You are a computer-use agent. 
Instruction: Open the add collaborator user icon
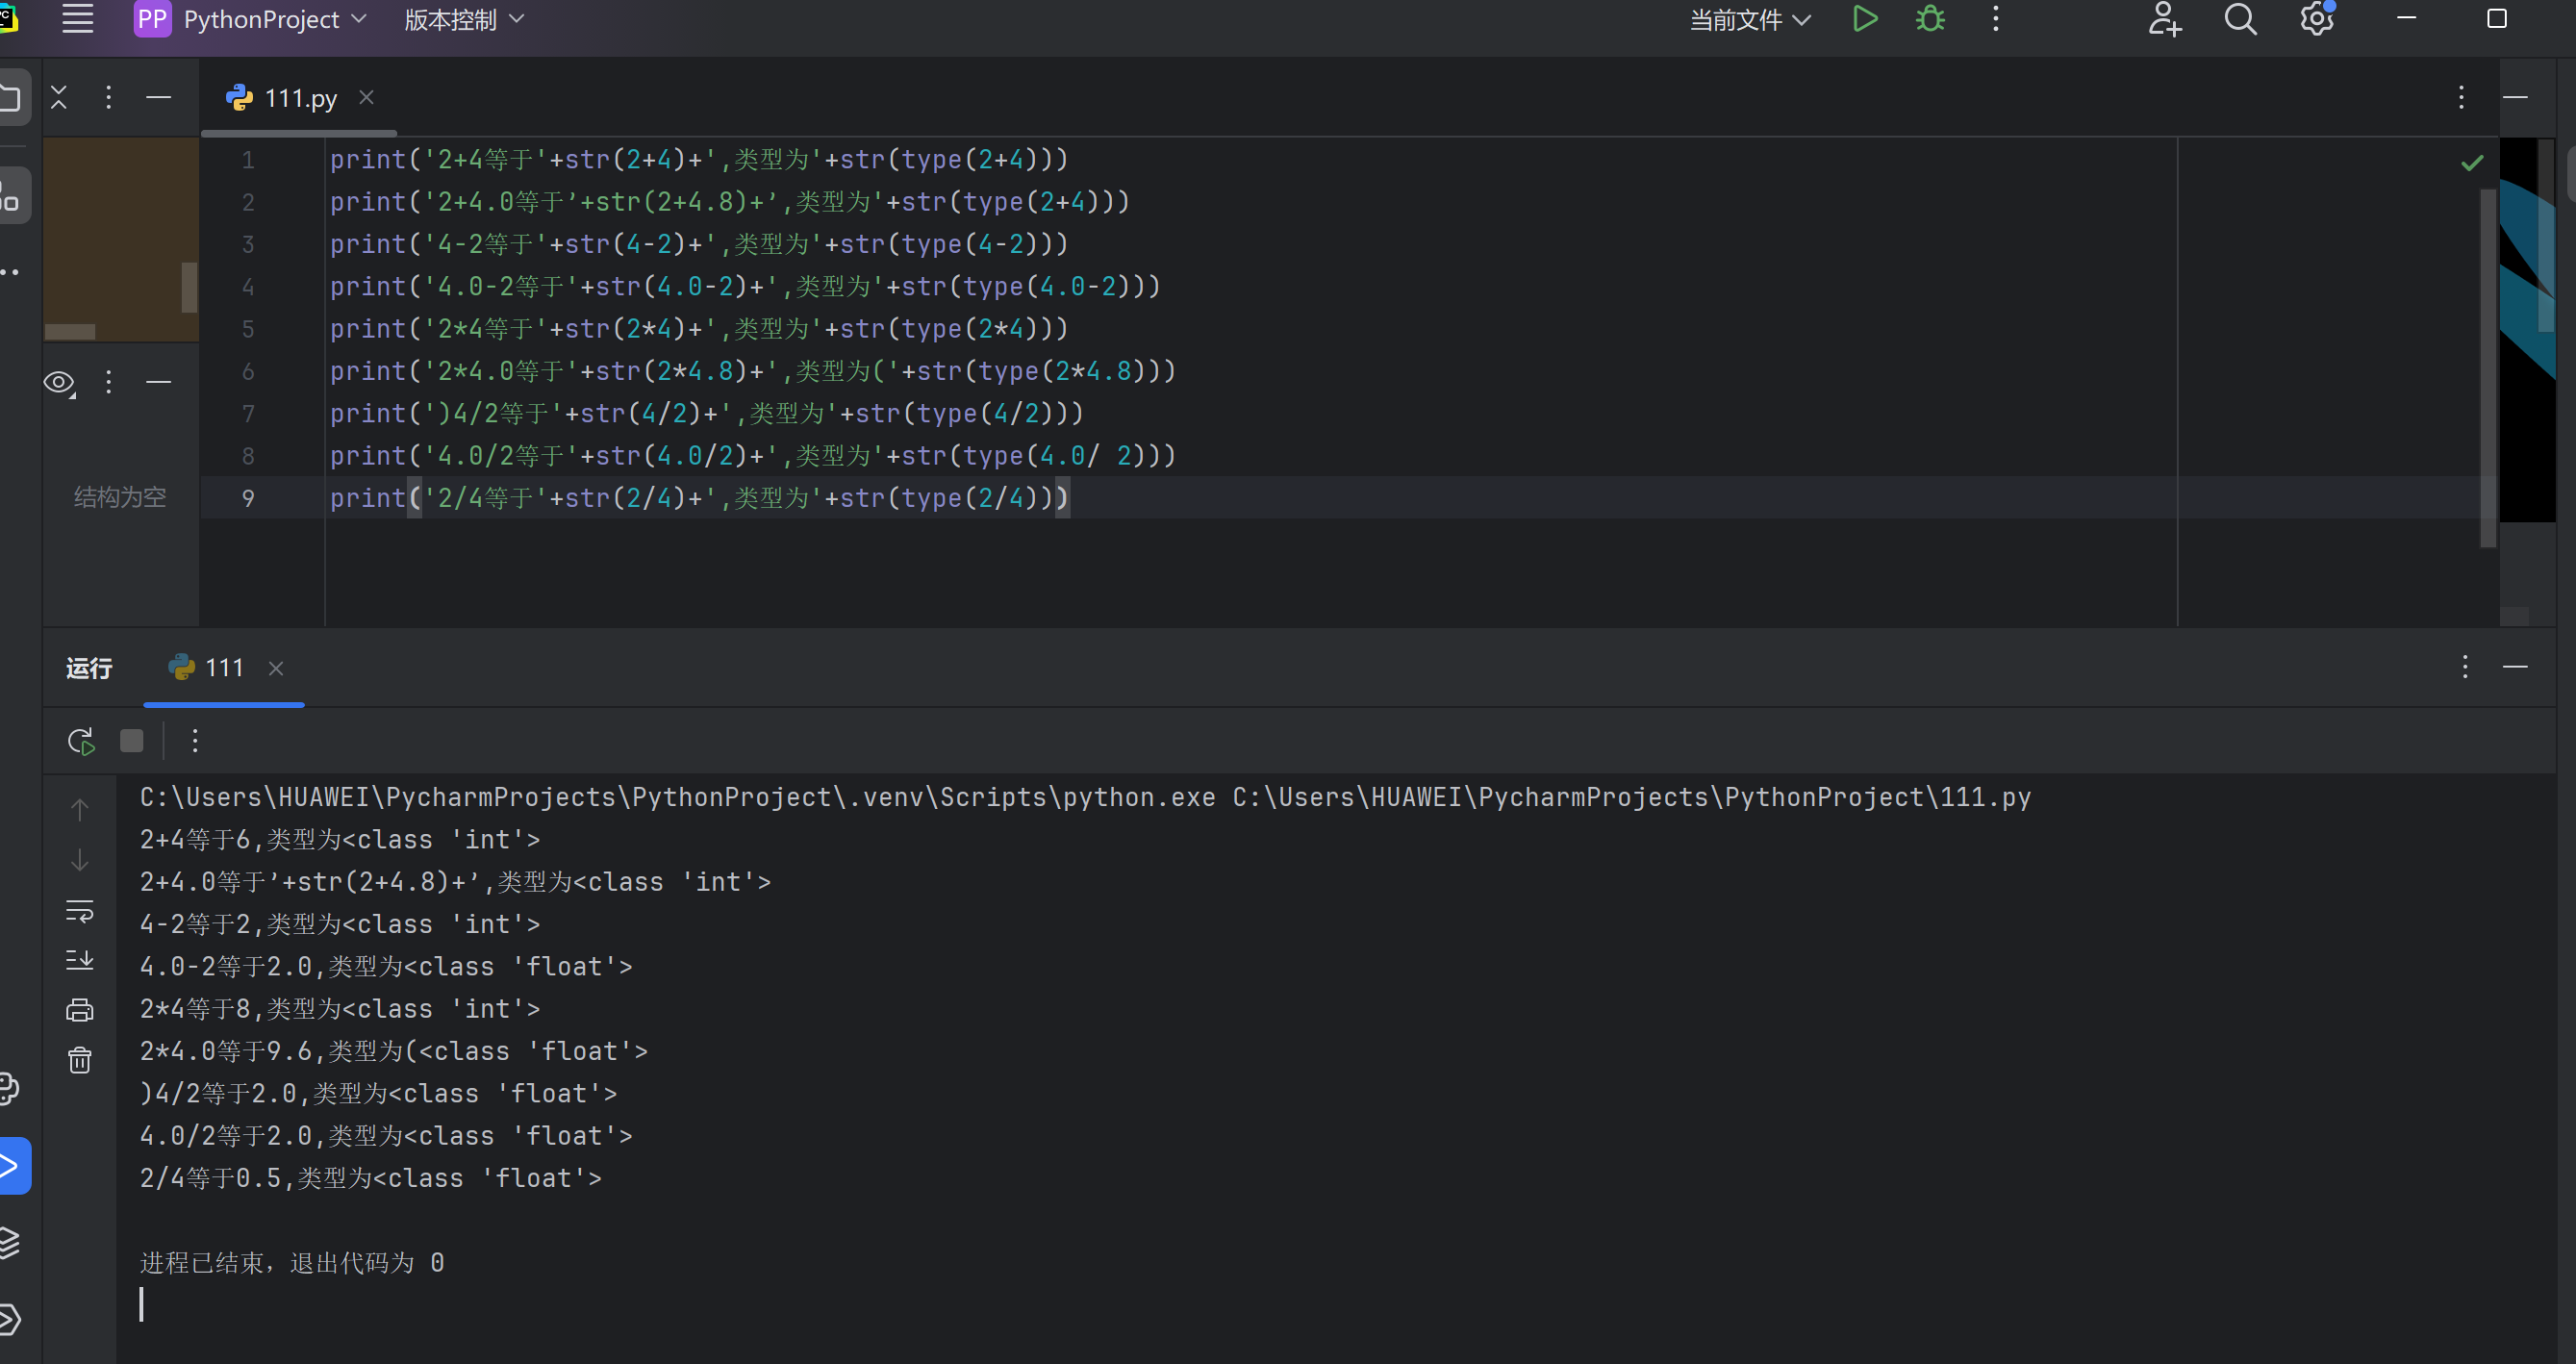click(x=2164, y=19)
